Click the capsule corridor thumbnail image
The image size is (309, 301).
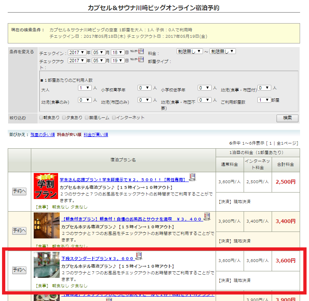click(x=47, y=225)
